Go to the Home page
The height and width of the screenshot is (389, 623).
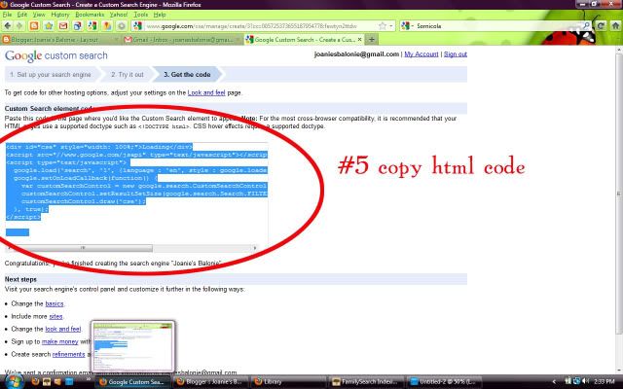point(615,26)
